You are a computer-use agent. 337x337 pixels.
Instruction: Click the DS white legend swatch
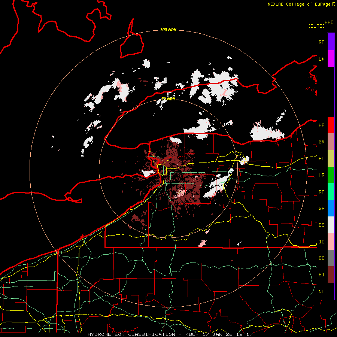pos(331,225)
